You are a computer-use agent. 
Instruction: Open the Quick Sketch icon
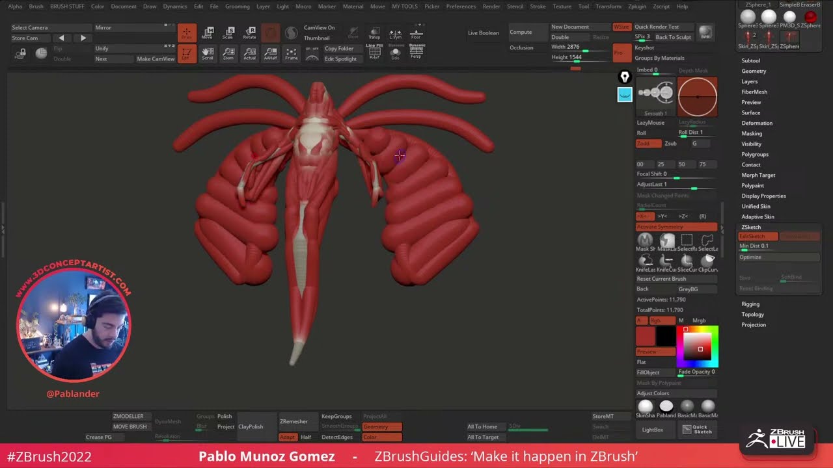pyautogui.click(x=697, y=430)
